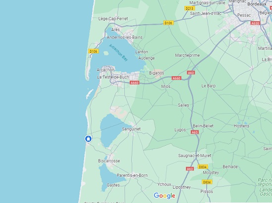Screen dimensions: 272x203
Task: Select the D213 road shield
Action: (x=189, y=8)
